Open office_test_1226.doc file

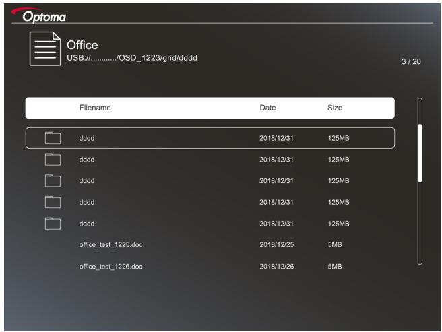click(x=110, y=266)
